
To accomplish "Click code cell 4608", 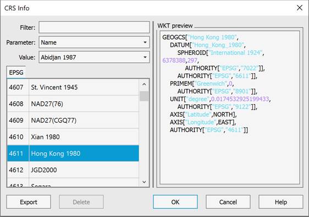I will [x=18, y=104].
